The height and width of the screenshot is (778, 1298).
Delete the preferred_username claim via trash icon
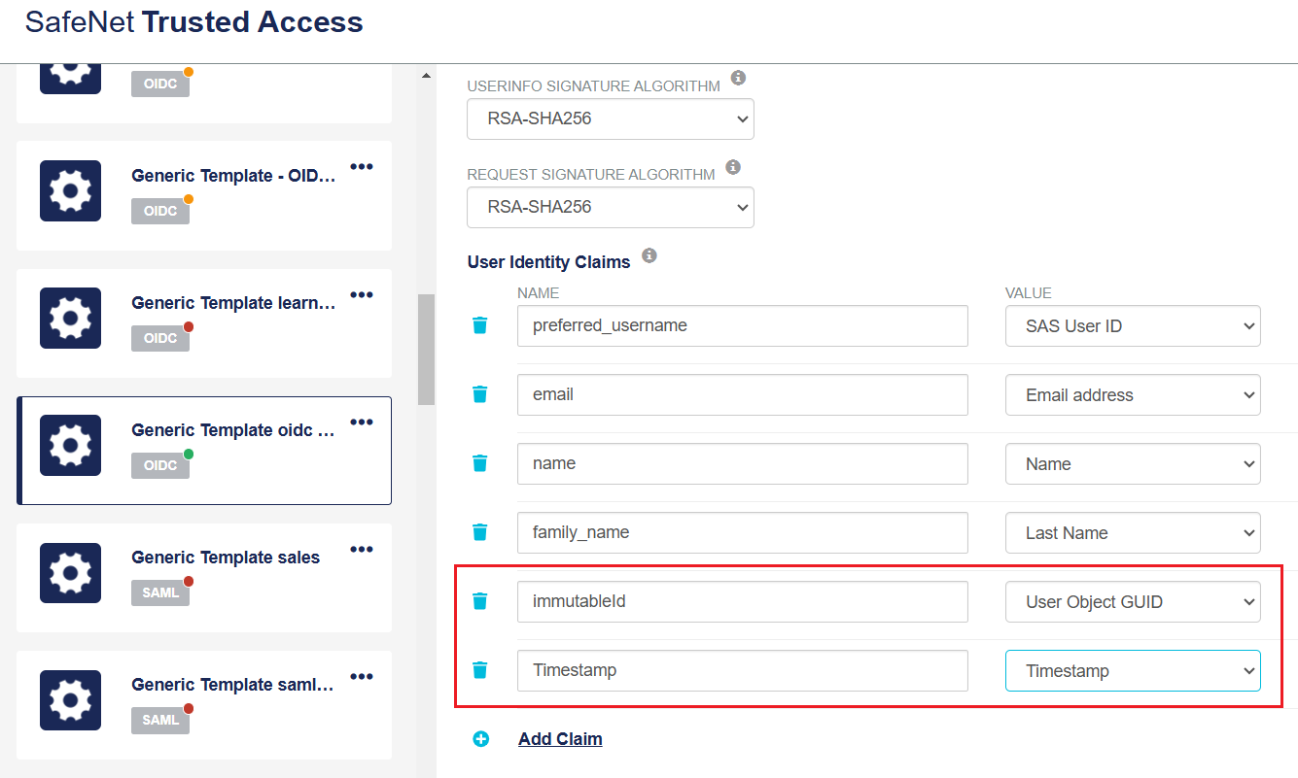(x=479, y=325)
